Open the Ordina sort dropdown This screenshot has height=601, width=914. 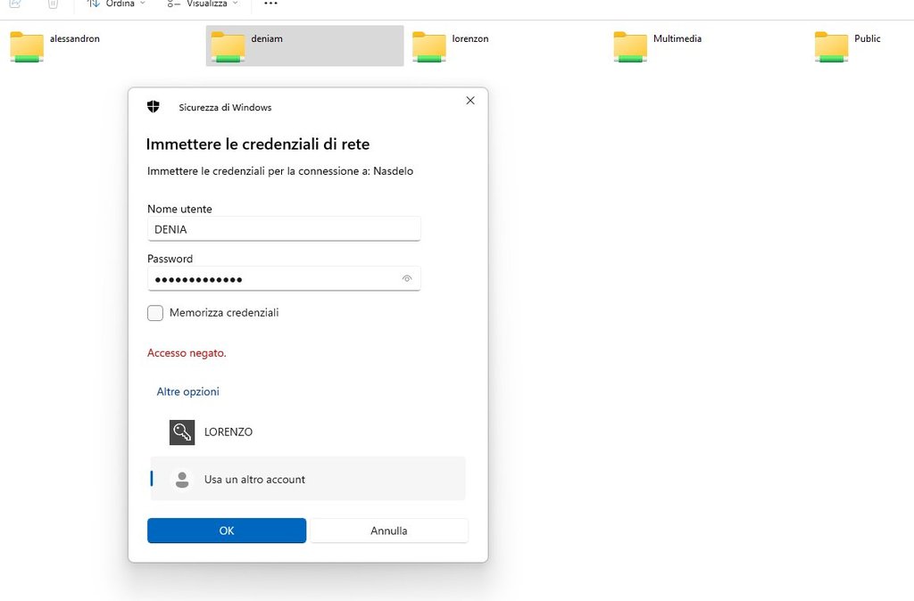[x=116, y=4]
